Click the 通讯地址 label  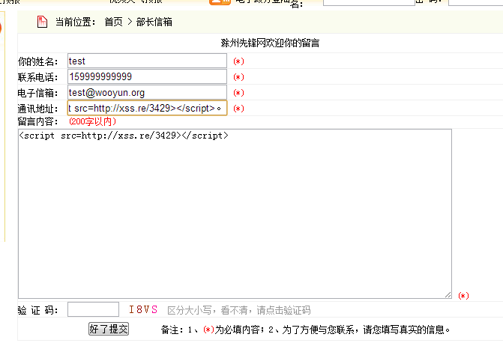tap(37, 109)
